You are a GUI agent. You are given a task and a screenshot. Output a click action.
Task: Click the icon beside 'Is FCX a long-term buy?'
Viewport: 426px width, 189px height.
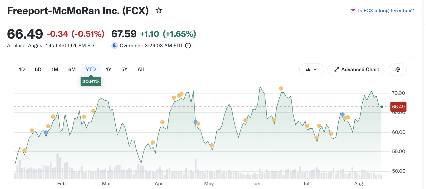[x=353, y=10]
